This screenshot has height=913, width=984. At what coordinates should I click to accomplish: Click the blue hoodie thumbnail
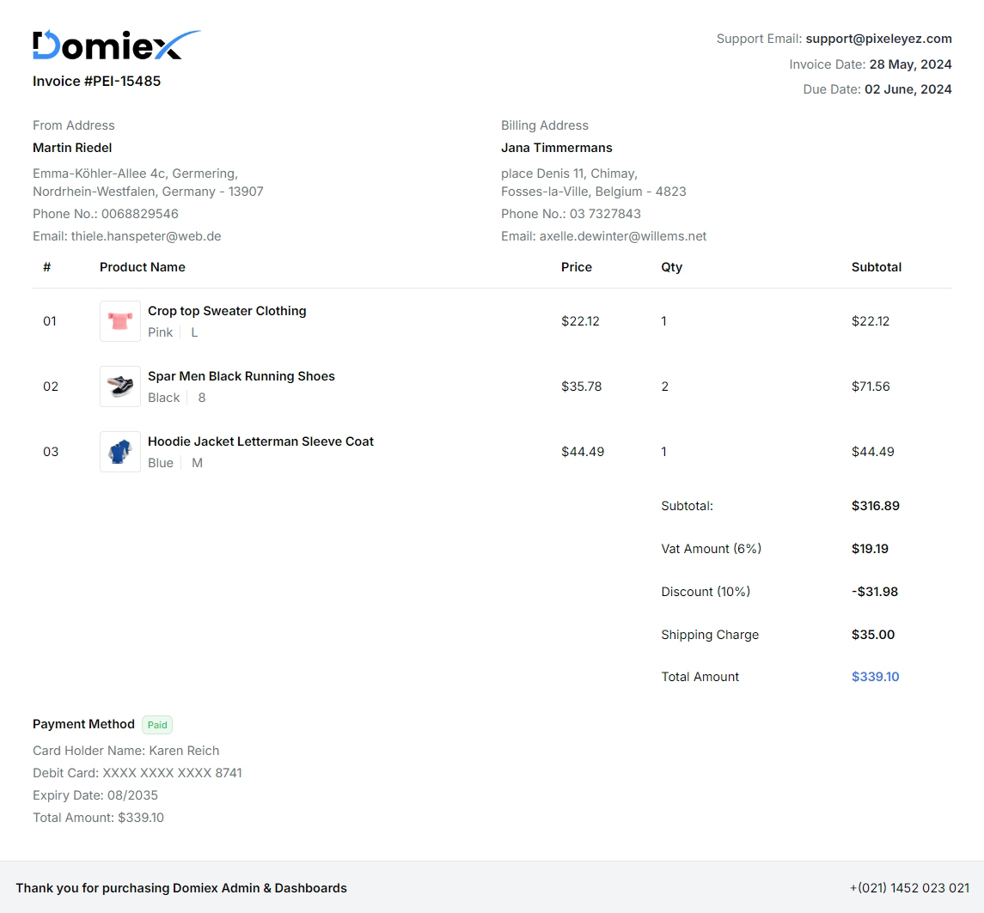[x=119, y=451]
